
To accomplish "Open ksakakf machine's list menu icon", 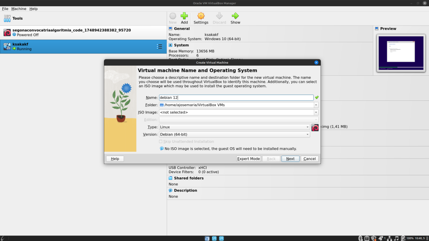I will pos(159,47).
